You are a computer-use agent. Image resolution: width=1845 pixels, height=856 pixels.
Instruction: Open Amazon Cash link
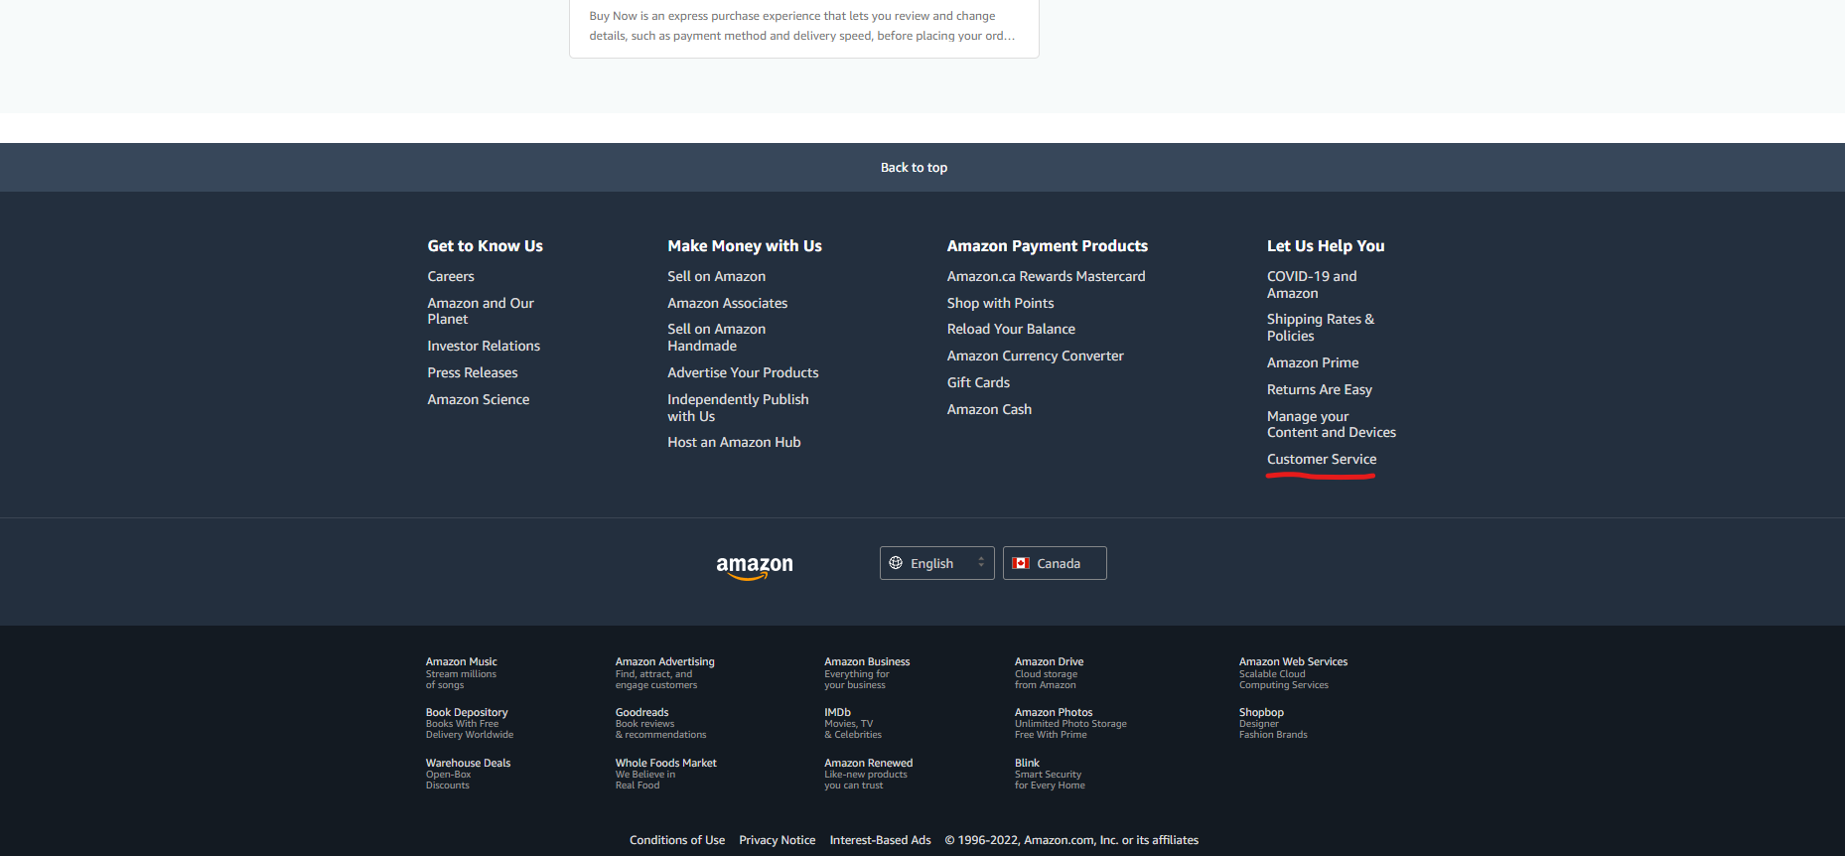(989, 409)
